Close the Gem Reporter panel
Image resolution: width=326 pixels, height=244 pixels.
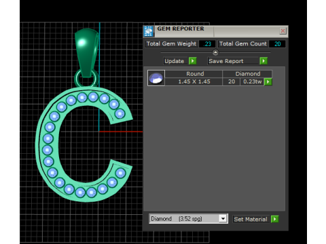coord(283,31)
